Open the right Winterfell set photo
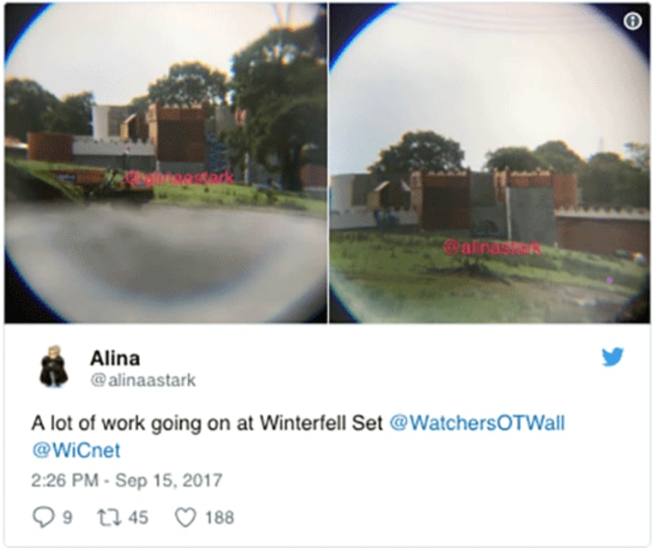The image size is (658, 548). point(489,163)
